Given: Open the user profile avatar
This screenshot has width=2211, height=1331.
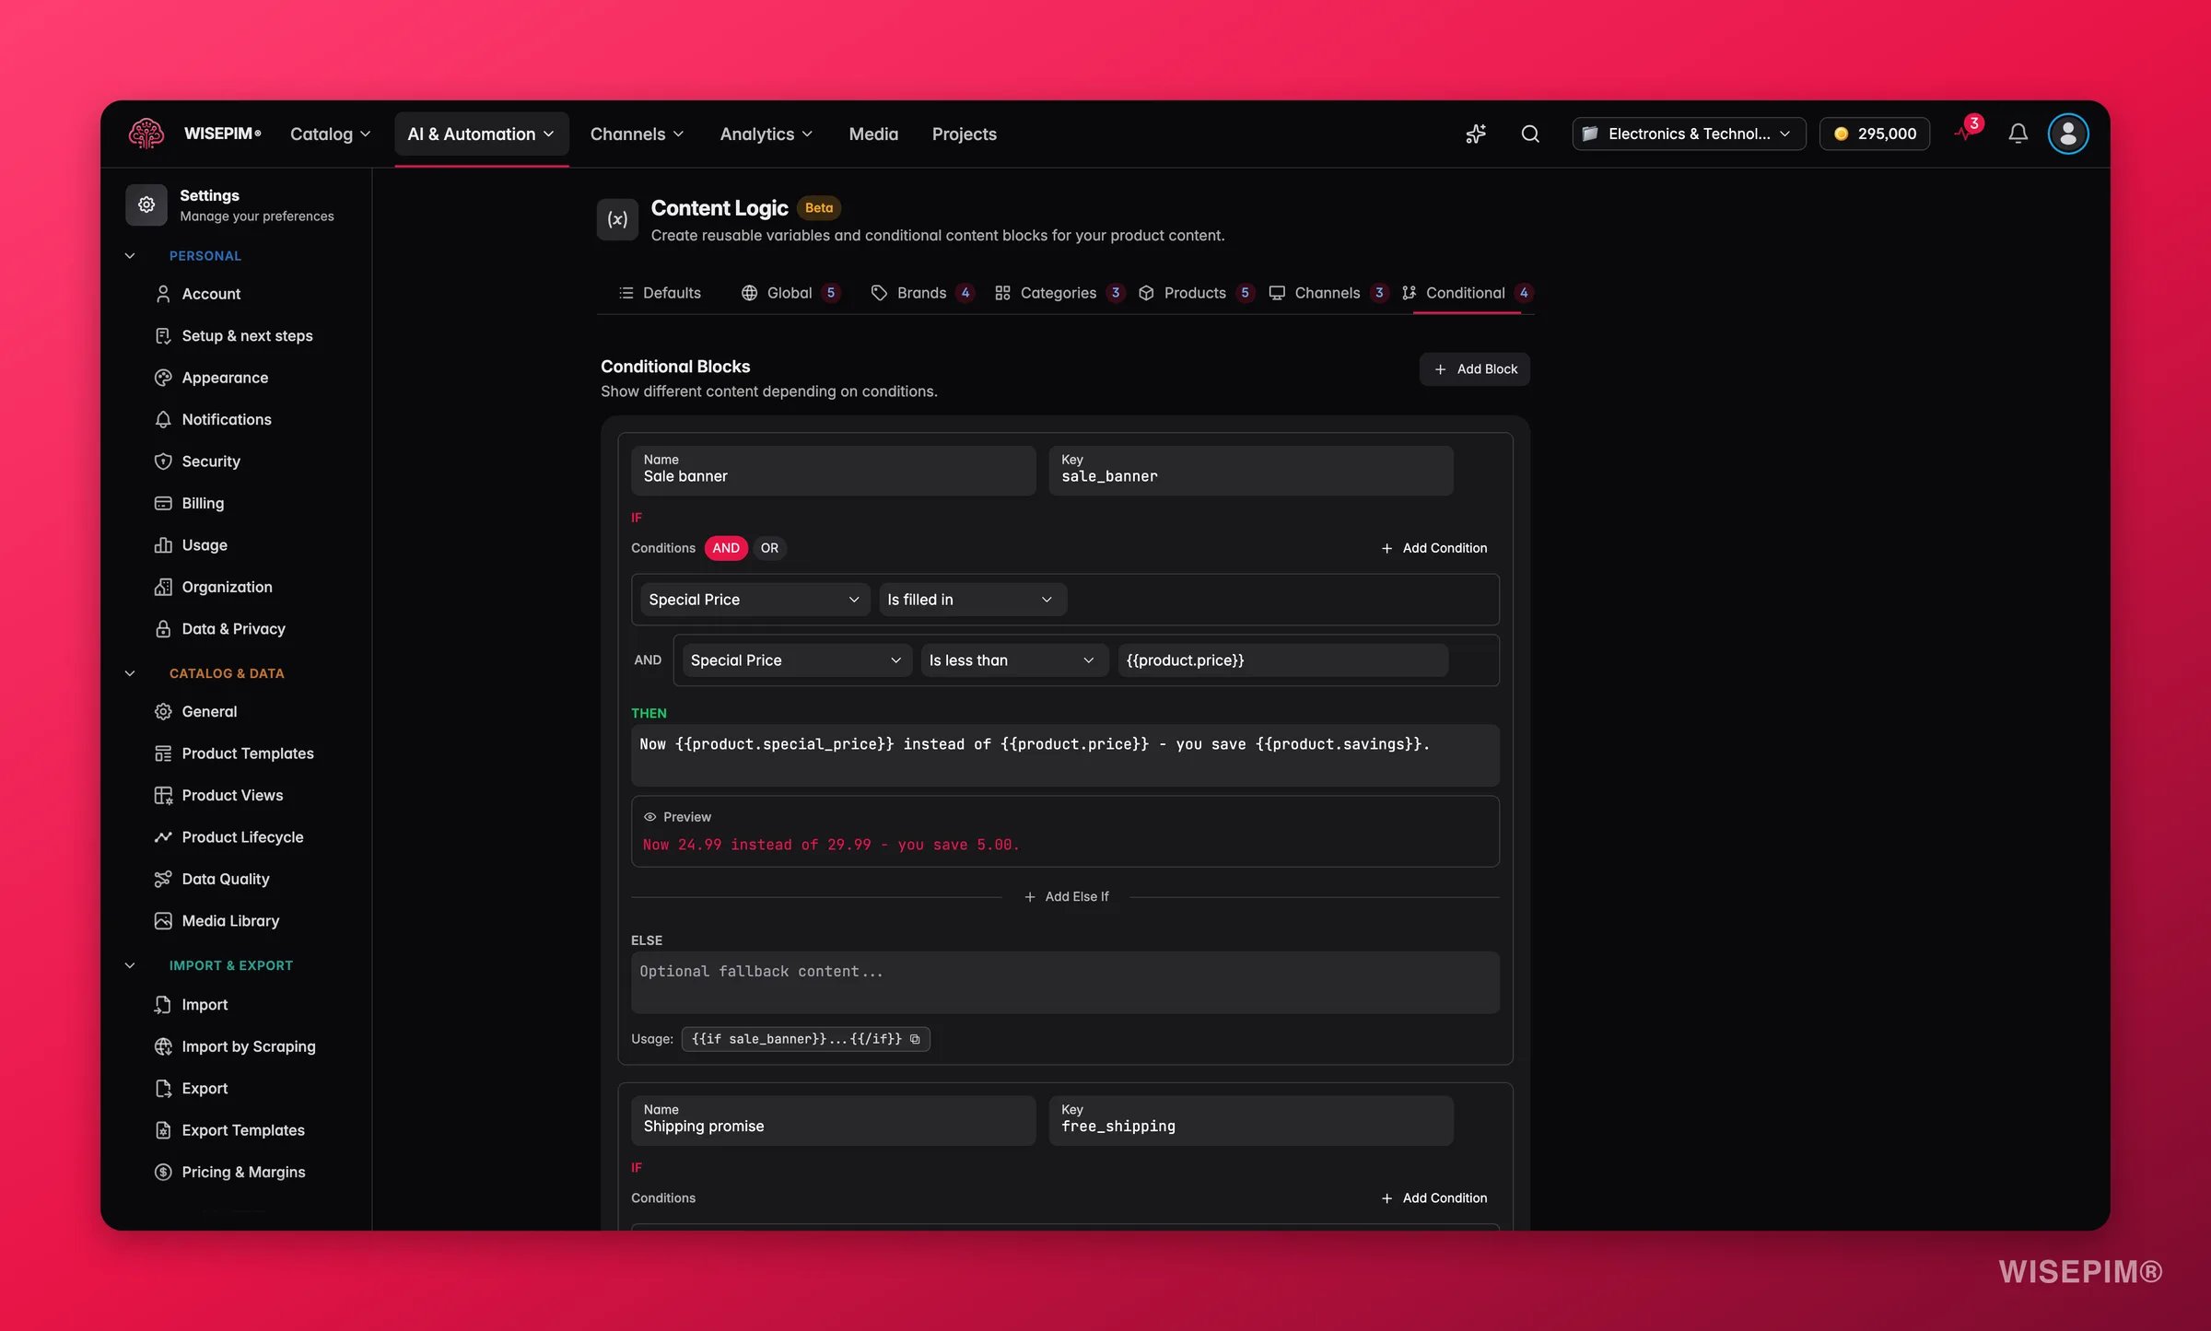Looking at the screenshot, I should coord(2067,134).
